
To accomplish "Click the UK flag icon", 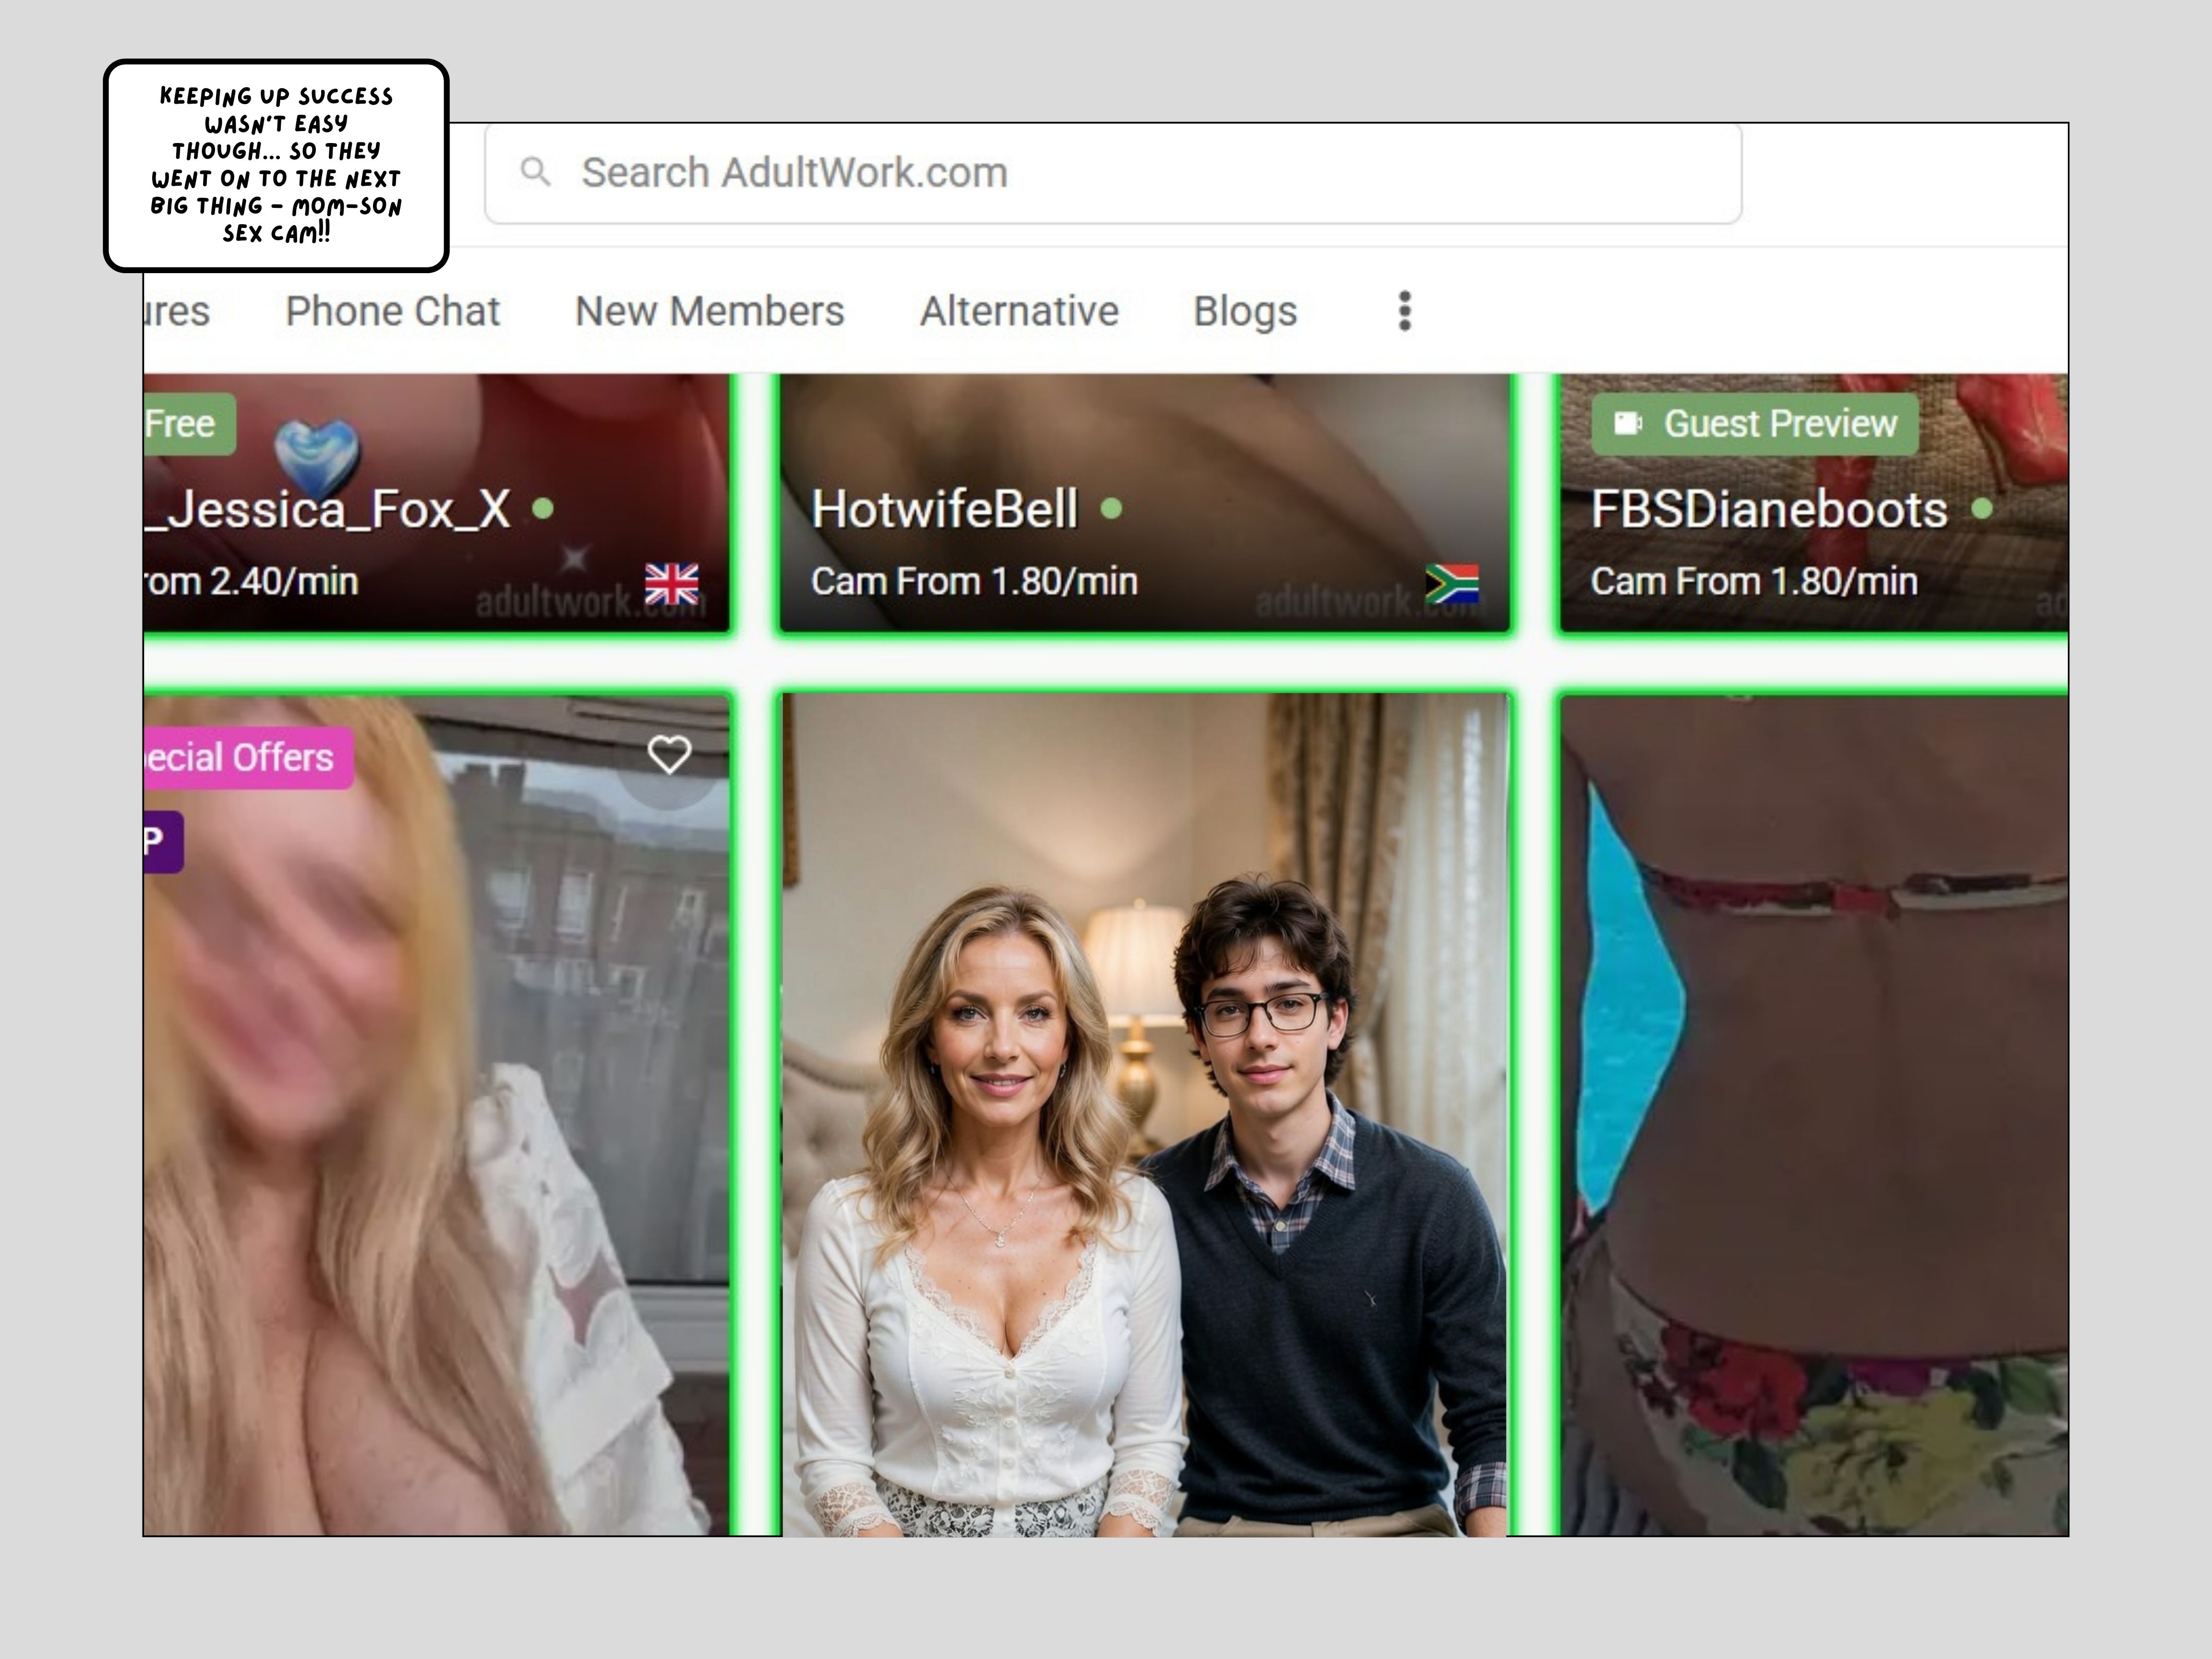I will pos(671,584).
